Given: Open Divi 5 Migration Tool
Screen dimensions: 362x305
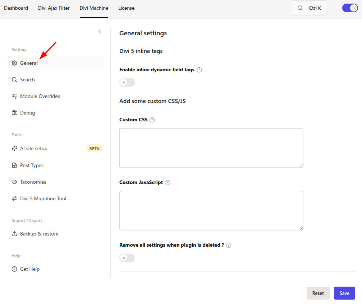Looking at the screenshot, I should pyautogui.click(x=56, y=198).
